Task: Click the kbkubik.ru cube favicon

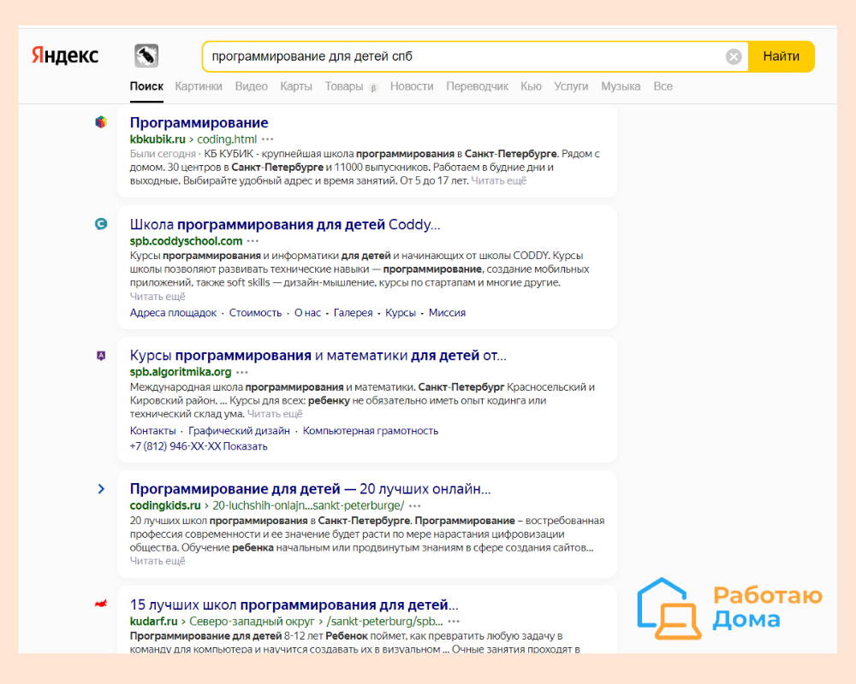Action: coord(101,121)
